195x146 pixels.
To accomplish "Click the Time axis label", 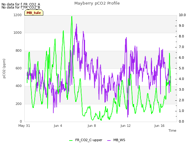I will pyautogui.click(x=172, y=130).
